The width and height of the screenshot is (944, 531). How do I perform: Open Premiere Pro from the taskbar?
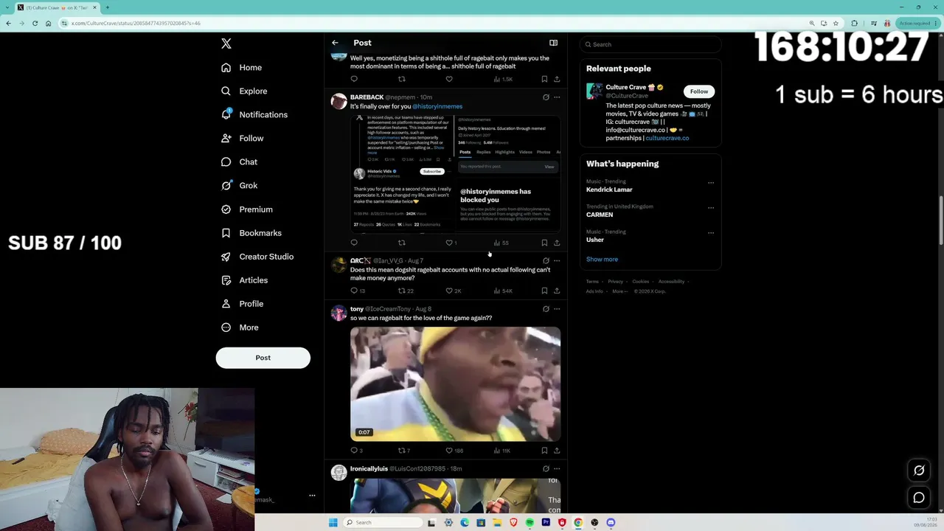pos(546,523)
